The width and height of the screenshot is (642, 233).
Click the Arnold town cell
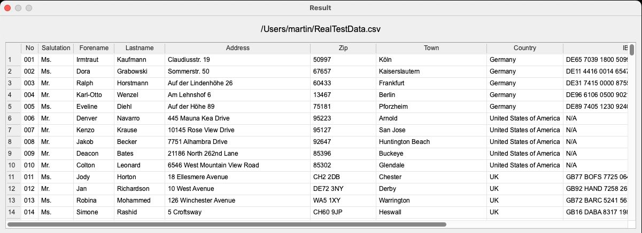431,118
